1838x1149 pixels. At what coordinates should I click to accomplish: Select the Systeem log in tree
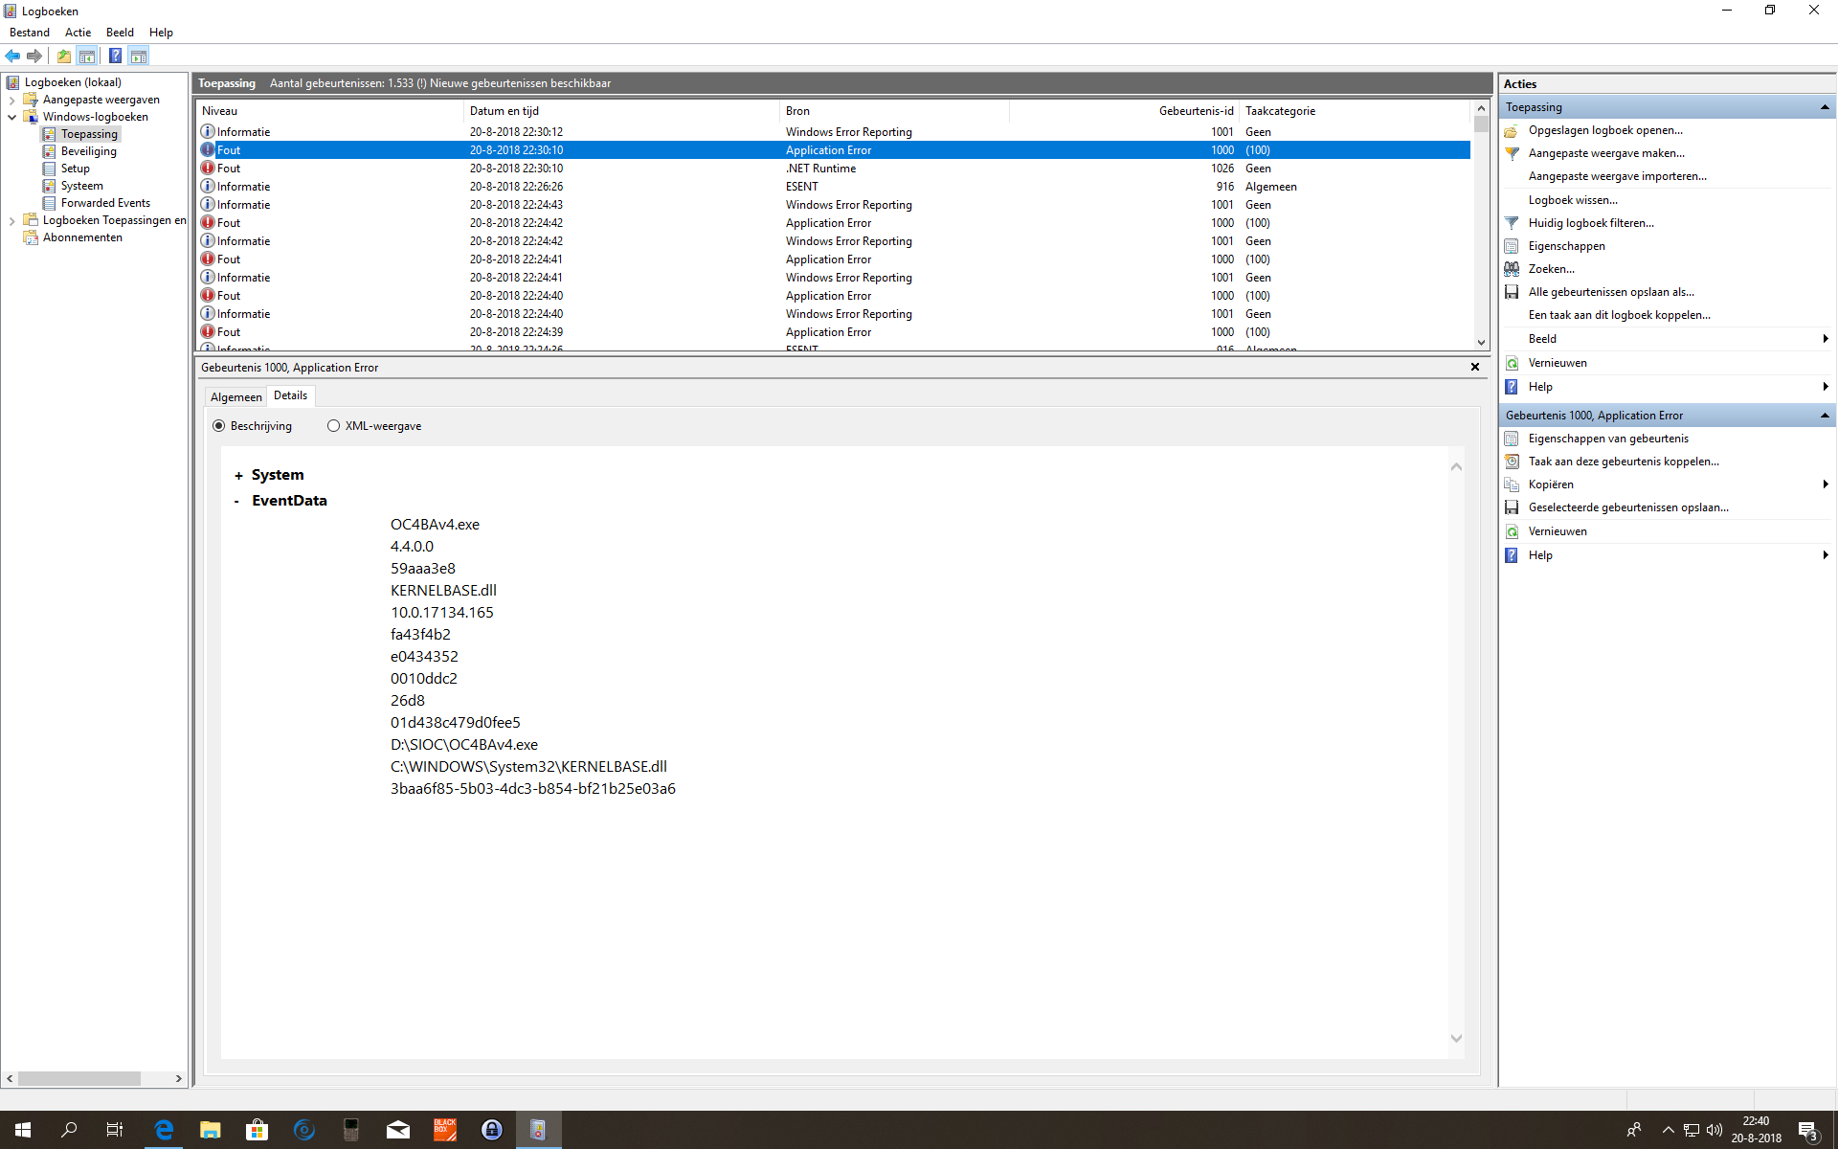point(81,186)
